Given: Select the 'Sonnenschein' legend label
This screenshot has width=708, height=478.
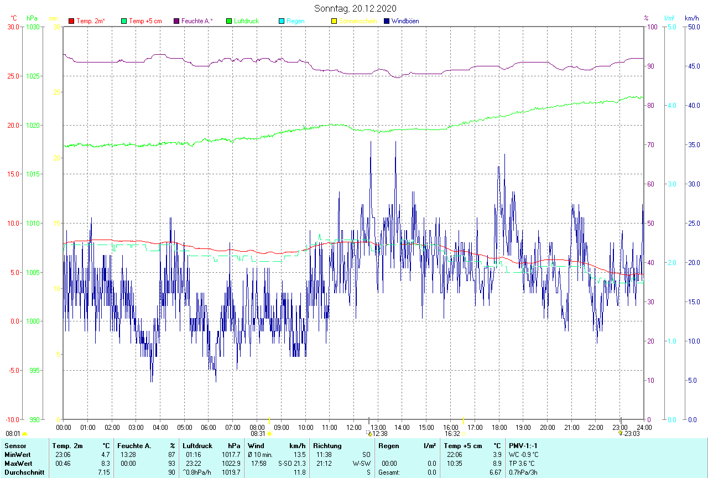Looking at the screenshot, I should click(x=358, y=22).
